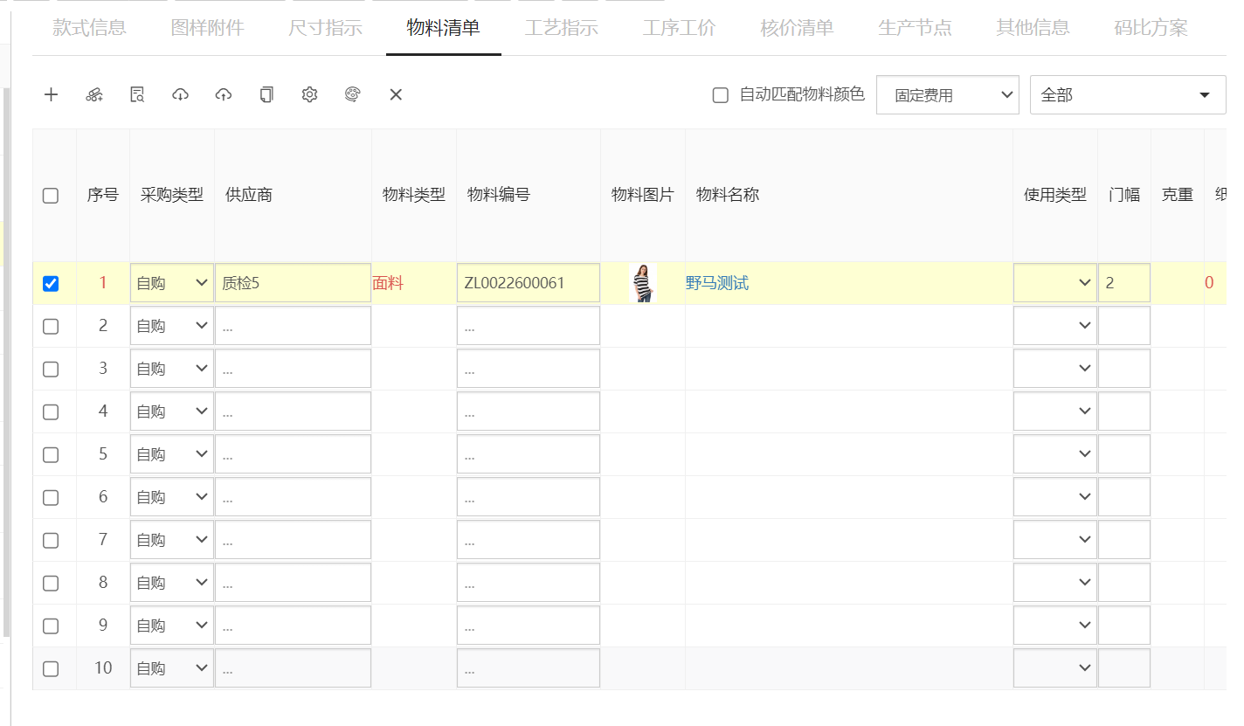
Task: Click the X delete icon in toolbar
Action: (396, 95)
